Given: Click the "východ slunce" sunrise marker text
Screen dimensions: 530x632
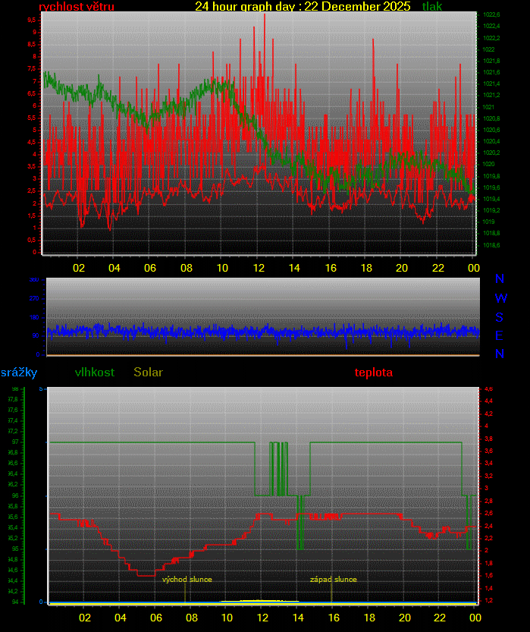Looking at the screenshot, I should coord(187,580).
